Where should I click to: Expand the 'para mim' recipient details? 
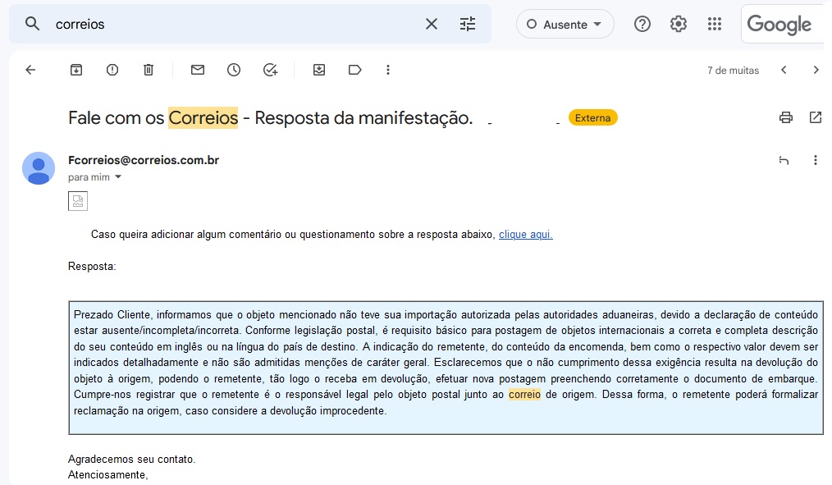tap(118, 177)
